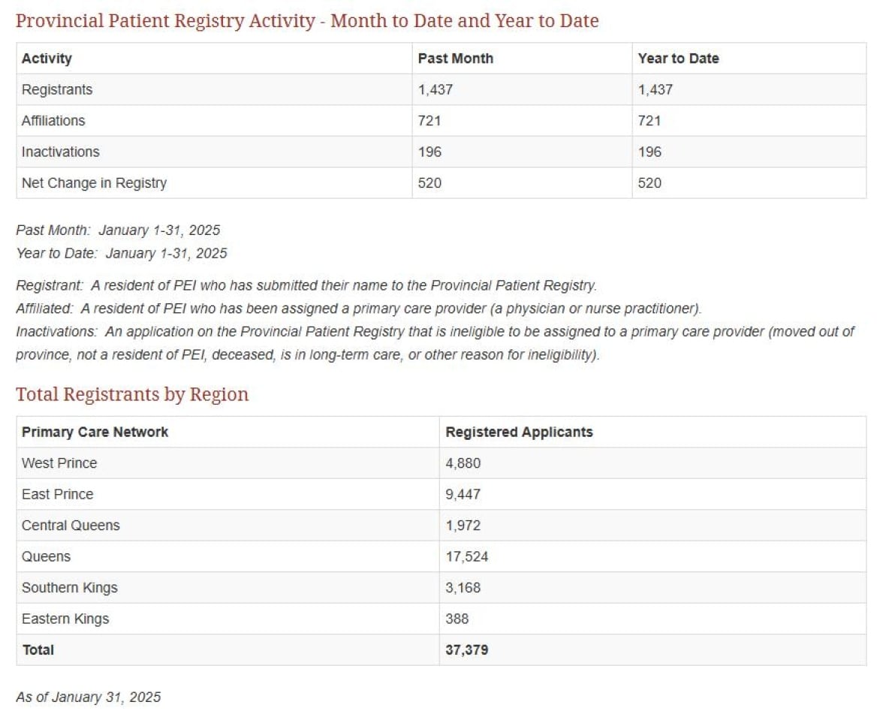Screen dimensions: 886x714
Task: Click the Activity column header
Action: 47,59
